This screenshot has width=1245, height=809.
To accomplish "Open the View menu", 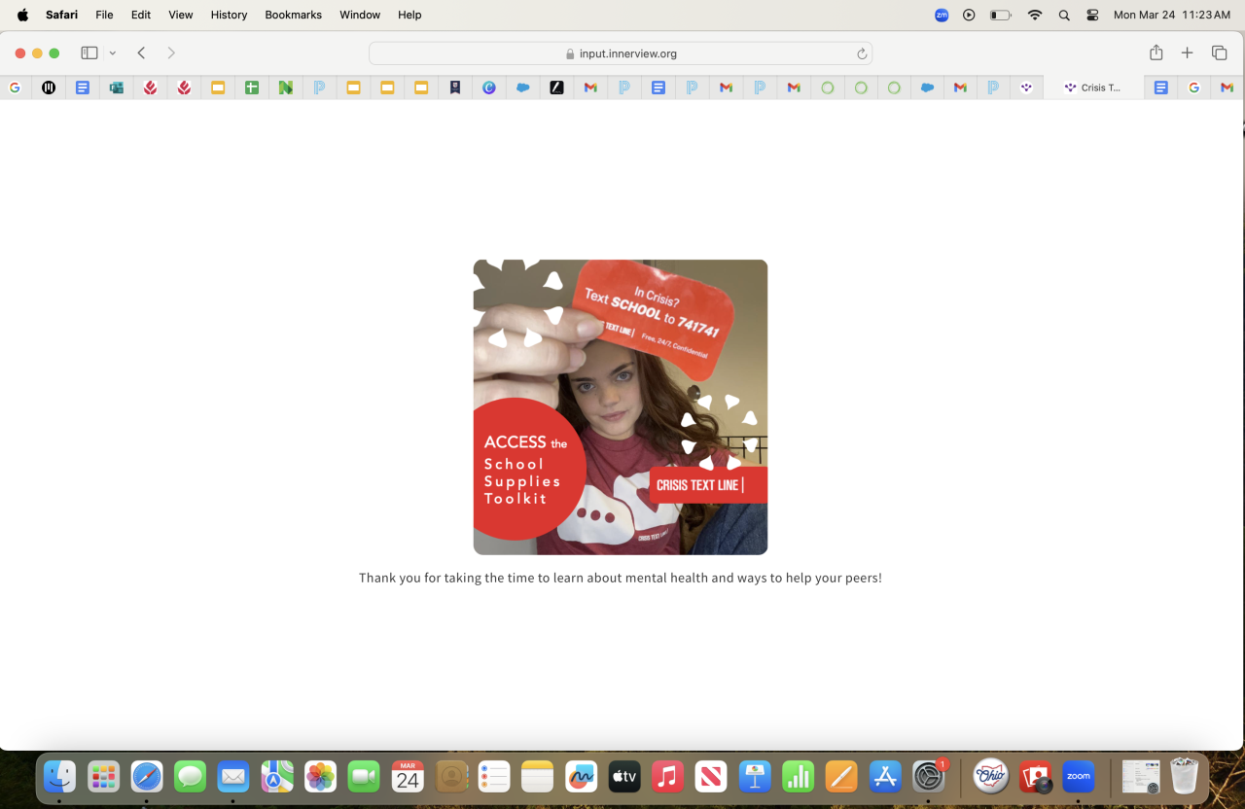I will [x=181, y=15].
